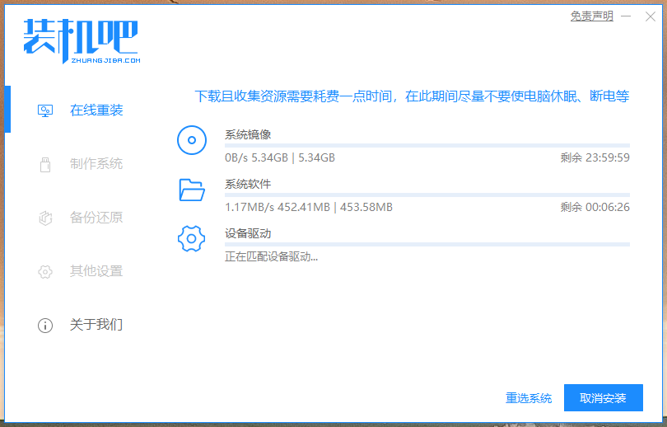The image size is (667, 427).
Task: Open the 制作系统 tab label
Action: (x=96, y=164)
